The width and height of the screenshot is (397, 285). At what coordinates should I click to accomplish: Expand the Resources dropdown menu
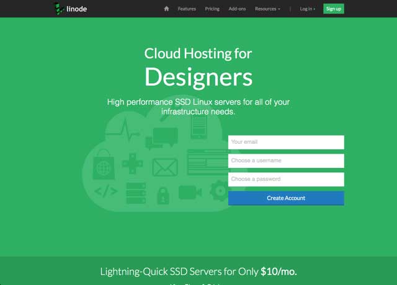[x=267, y=9]
